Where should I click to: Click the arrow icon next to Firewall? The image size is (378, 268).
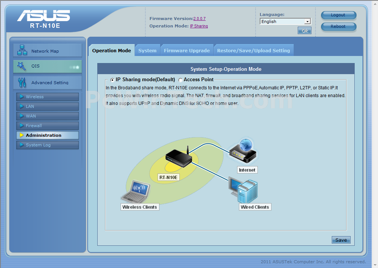[22, 126]
